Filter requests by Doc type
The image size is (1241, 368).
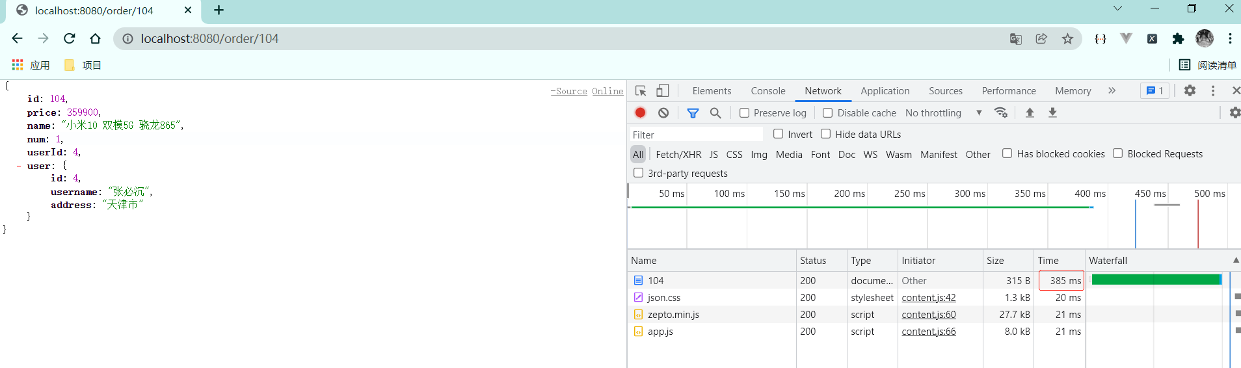point(847,155)
